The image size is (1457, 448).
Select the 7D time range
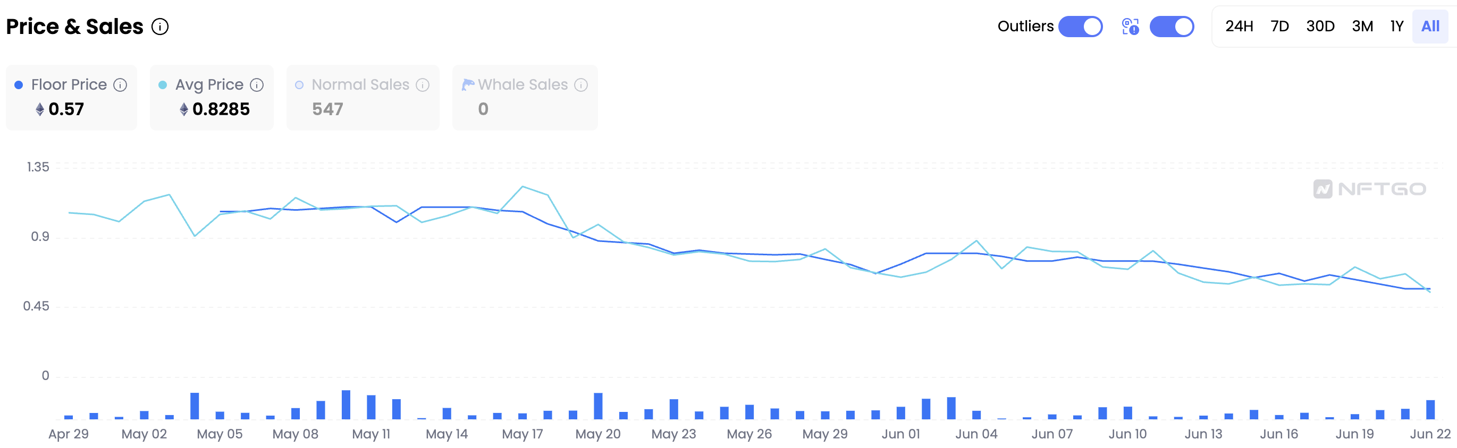[1279, 27]
